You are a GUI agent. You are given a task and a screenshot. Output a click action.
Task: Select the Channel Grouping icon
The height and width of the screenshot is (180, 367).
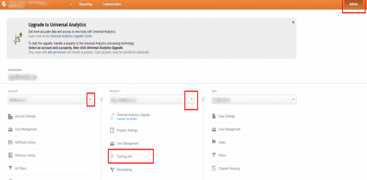click(214, 168)
